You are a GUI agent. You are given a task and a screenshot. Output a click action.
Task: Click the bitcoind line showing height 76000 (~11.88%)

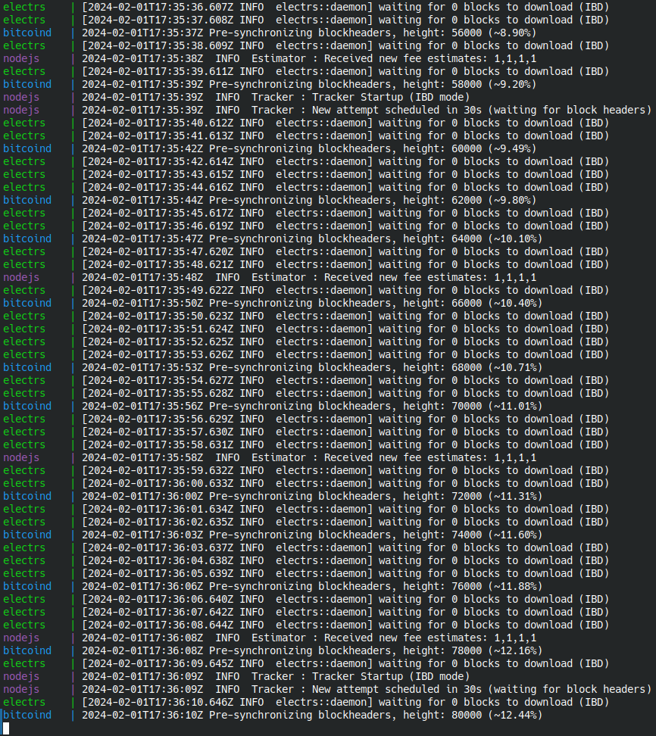tap(273, 586)
